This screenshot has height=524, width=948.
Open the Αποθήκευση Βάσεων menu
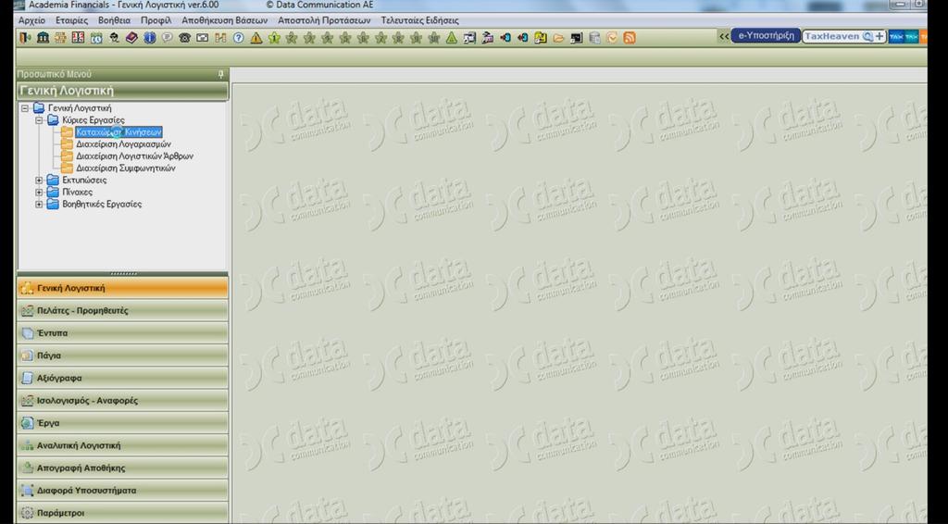(x=225, y=20)
